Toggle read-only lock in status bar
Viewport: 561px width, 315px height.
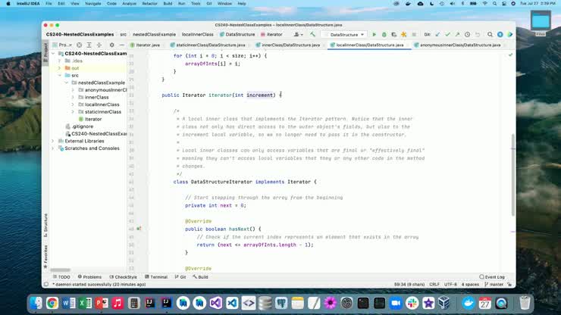(509, 285)
